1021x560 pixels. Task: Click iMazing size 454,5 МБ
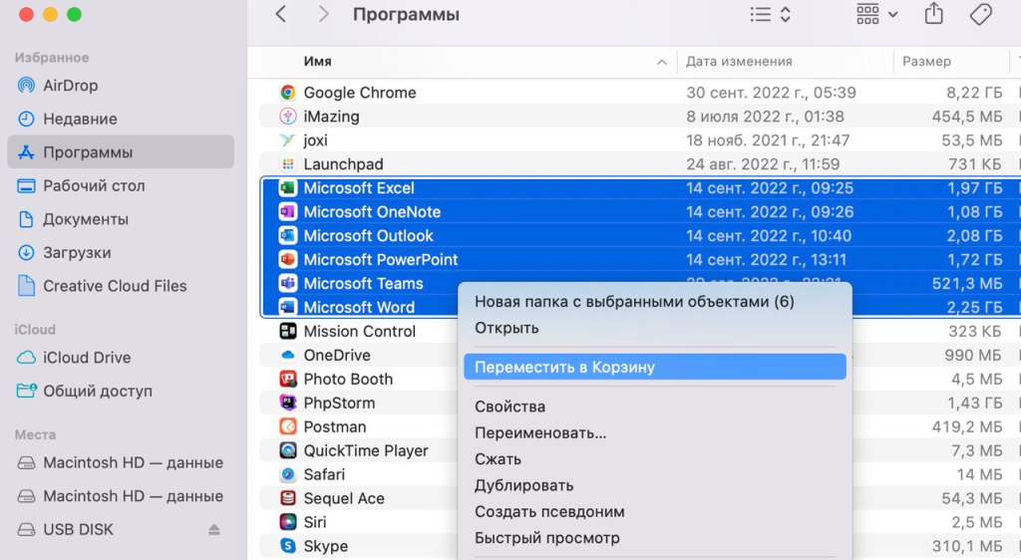(967, 117)
